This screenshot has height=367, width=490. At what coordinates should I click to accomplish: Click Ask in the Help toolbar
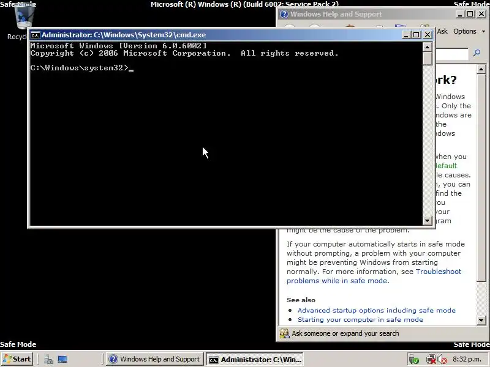[442, 31]
